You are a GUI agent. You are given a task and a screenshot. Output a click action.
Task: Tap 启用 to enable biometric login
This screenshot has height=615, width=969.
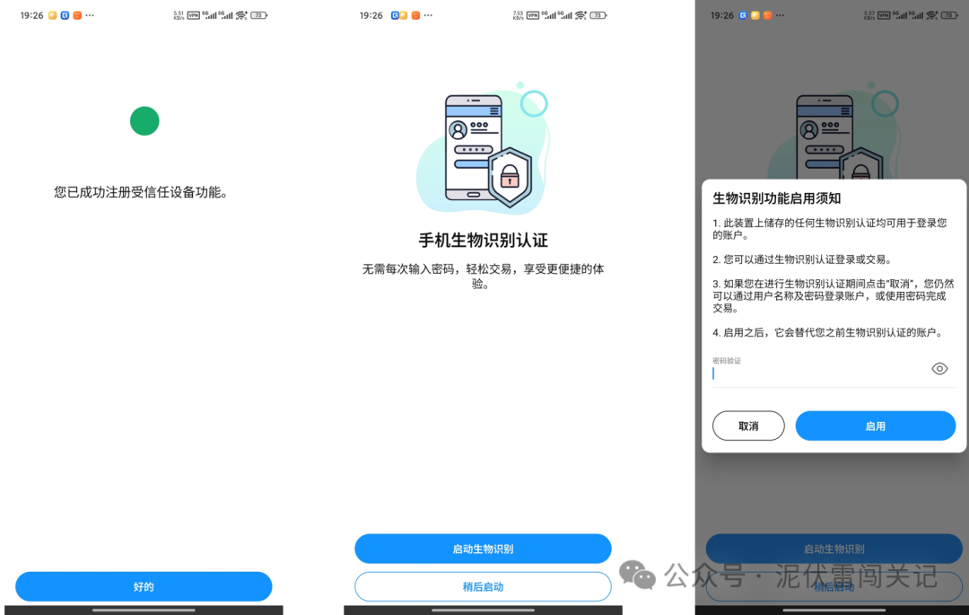[875, 426]
